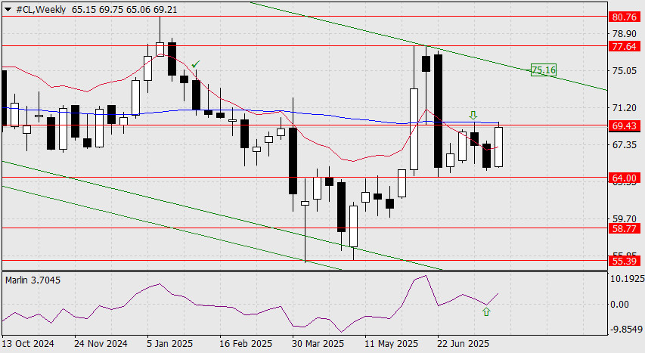This screenshot has height=353, width=645.
Task: Select the 75.05 price axis value
Action: pos(624,71)
